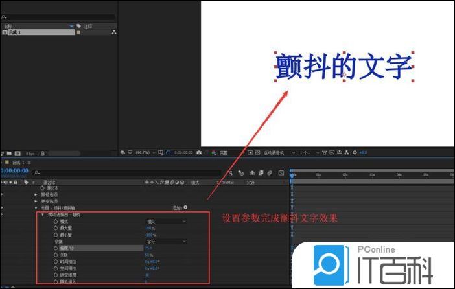Click the snapshot camera icon in viewer

click(x=199, y=153)
